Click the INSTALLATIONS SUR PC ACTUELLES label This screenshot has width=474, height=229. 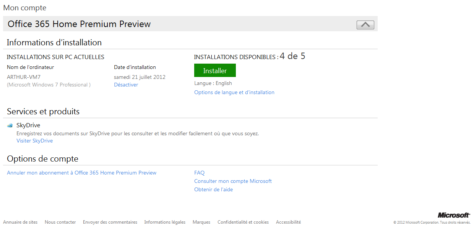pyautogui.click(x=55, y=57)
